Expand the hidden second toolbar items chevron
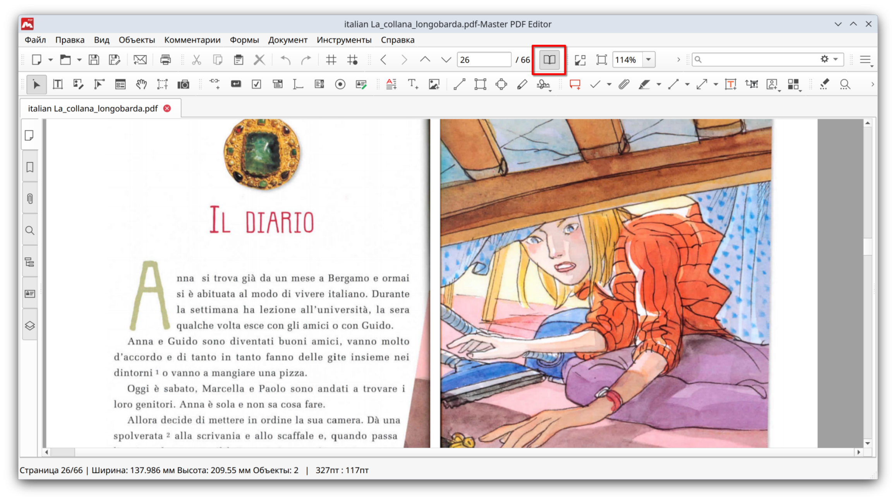 tap(872, 84)
